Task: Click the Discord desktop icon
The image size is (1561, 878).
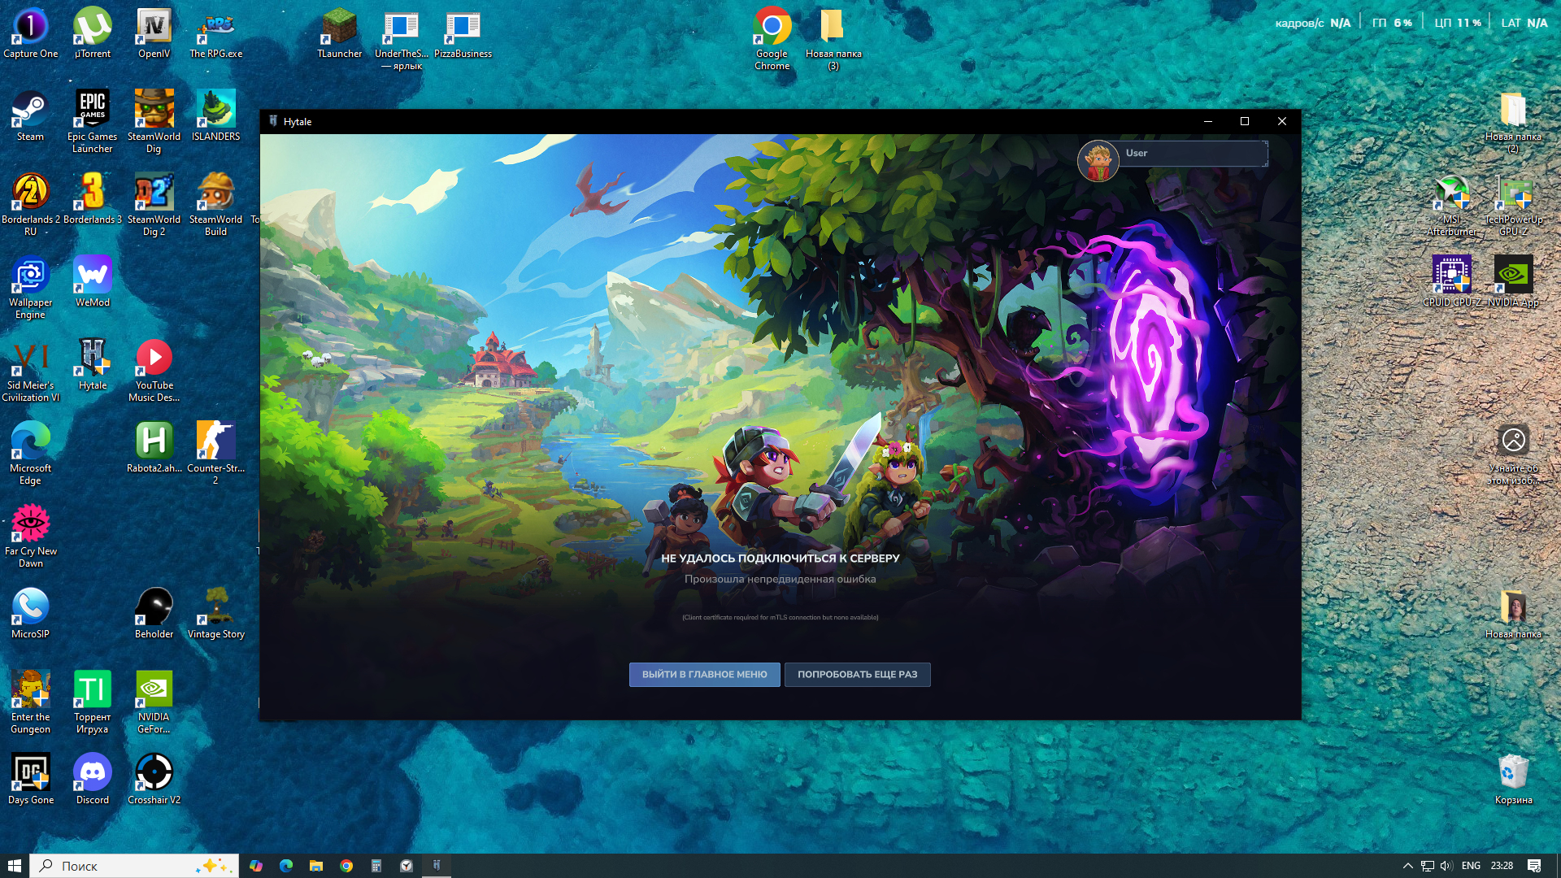Action: pos(92,773)
